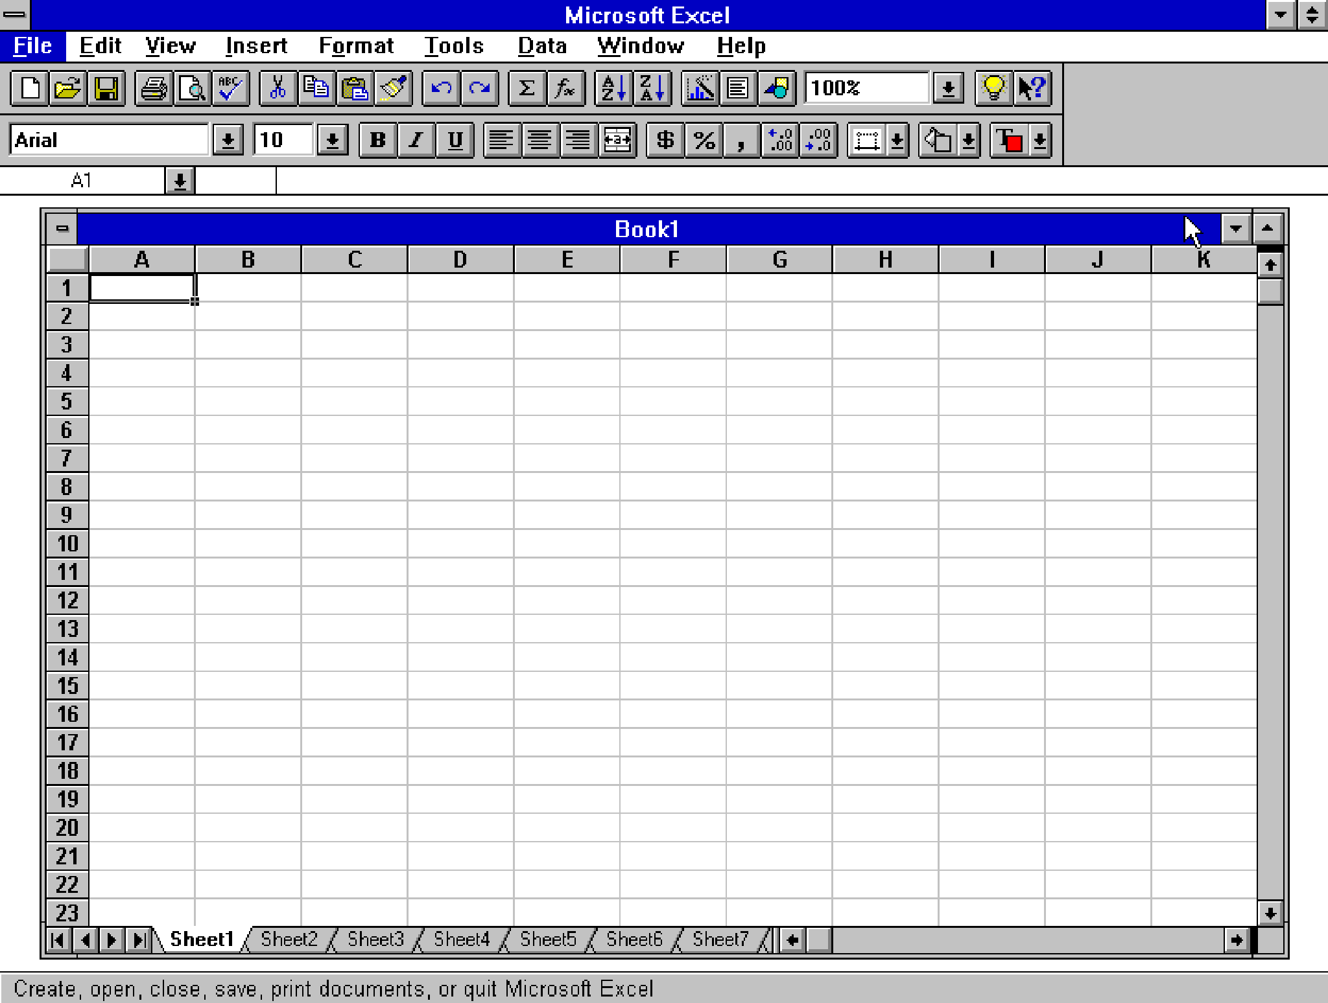Open the Name Box A1 dropdown arrow
This screenshot has height=1003, width=1328.
pos(180,181)
